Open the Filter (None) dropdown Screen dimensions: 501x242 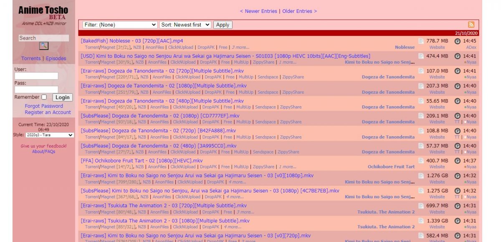pos(120,25)
